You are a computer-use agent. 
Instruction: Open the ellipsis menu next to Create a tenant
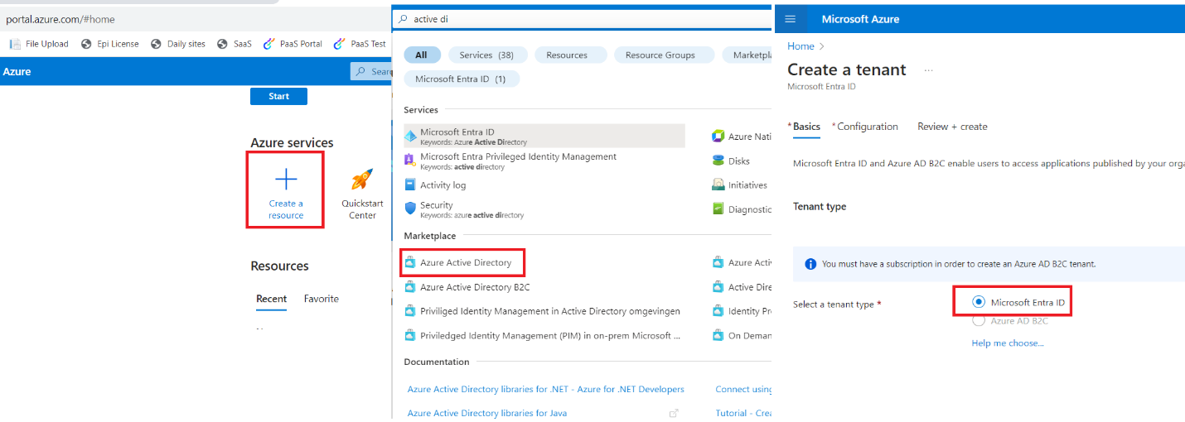click(928, 70)
